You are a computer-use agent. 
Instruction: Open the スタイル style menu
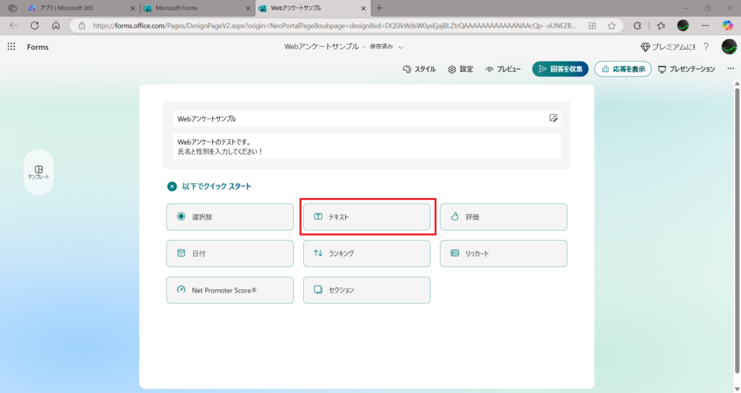[x=419, y=69]
